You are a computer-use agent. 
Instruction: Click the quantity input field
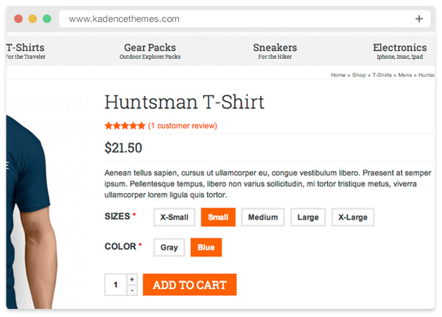pyautogui.click(x=116, y=285)
